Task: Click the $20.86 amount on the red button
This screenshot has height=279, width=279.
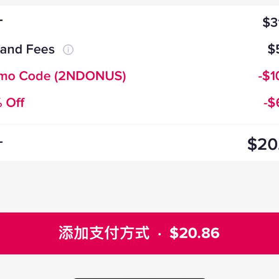Action: tap(194, 233)
